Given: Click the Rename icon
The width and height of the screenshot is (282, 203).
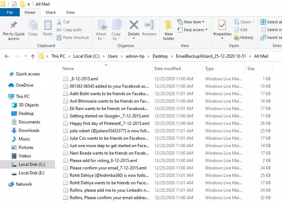Looking at the screenshot, I should pyautogui.click(x=149, y=25).
